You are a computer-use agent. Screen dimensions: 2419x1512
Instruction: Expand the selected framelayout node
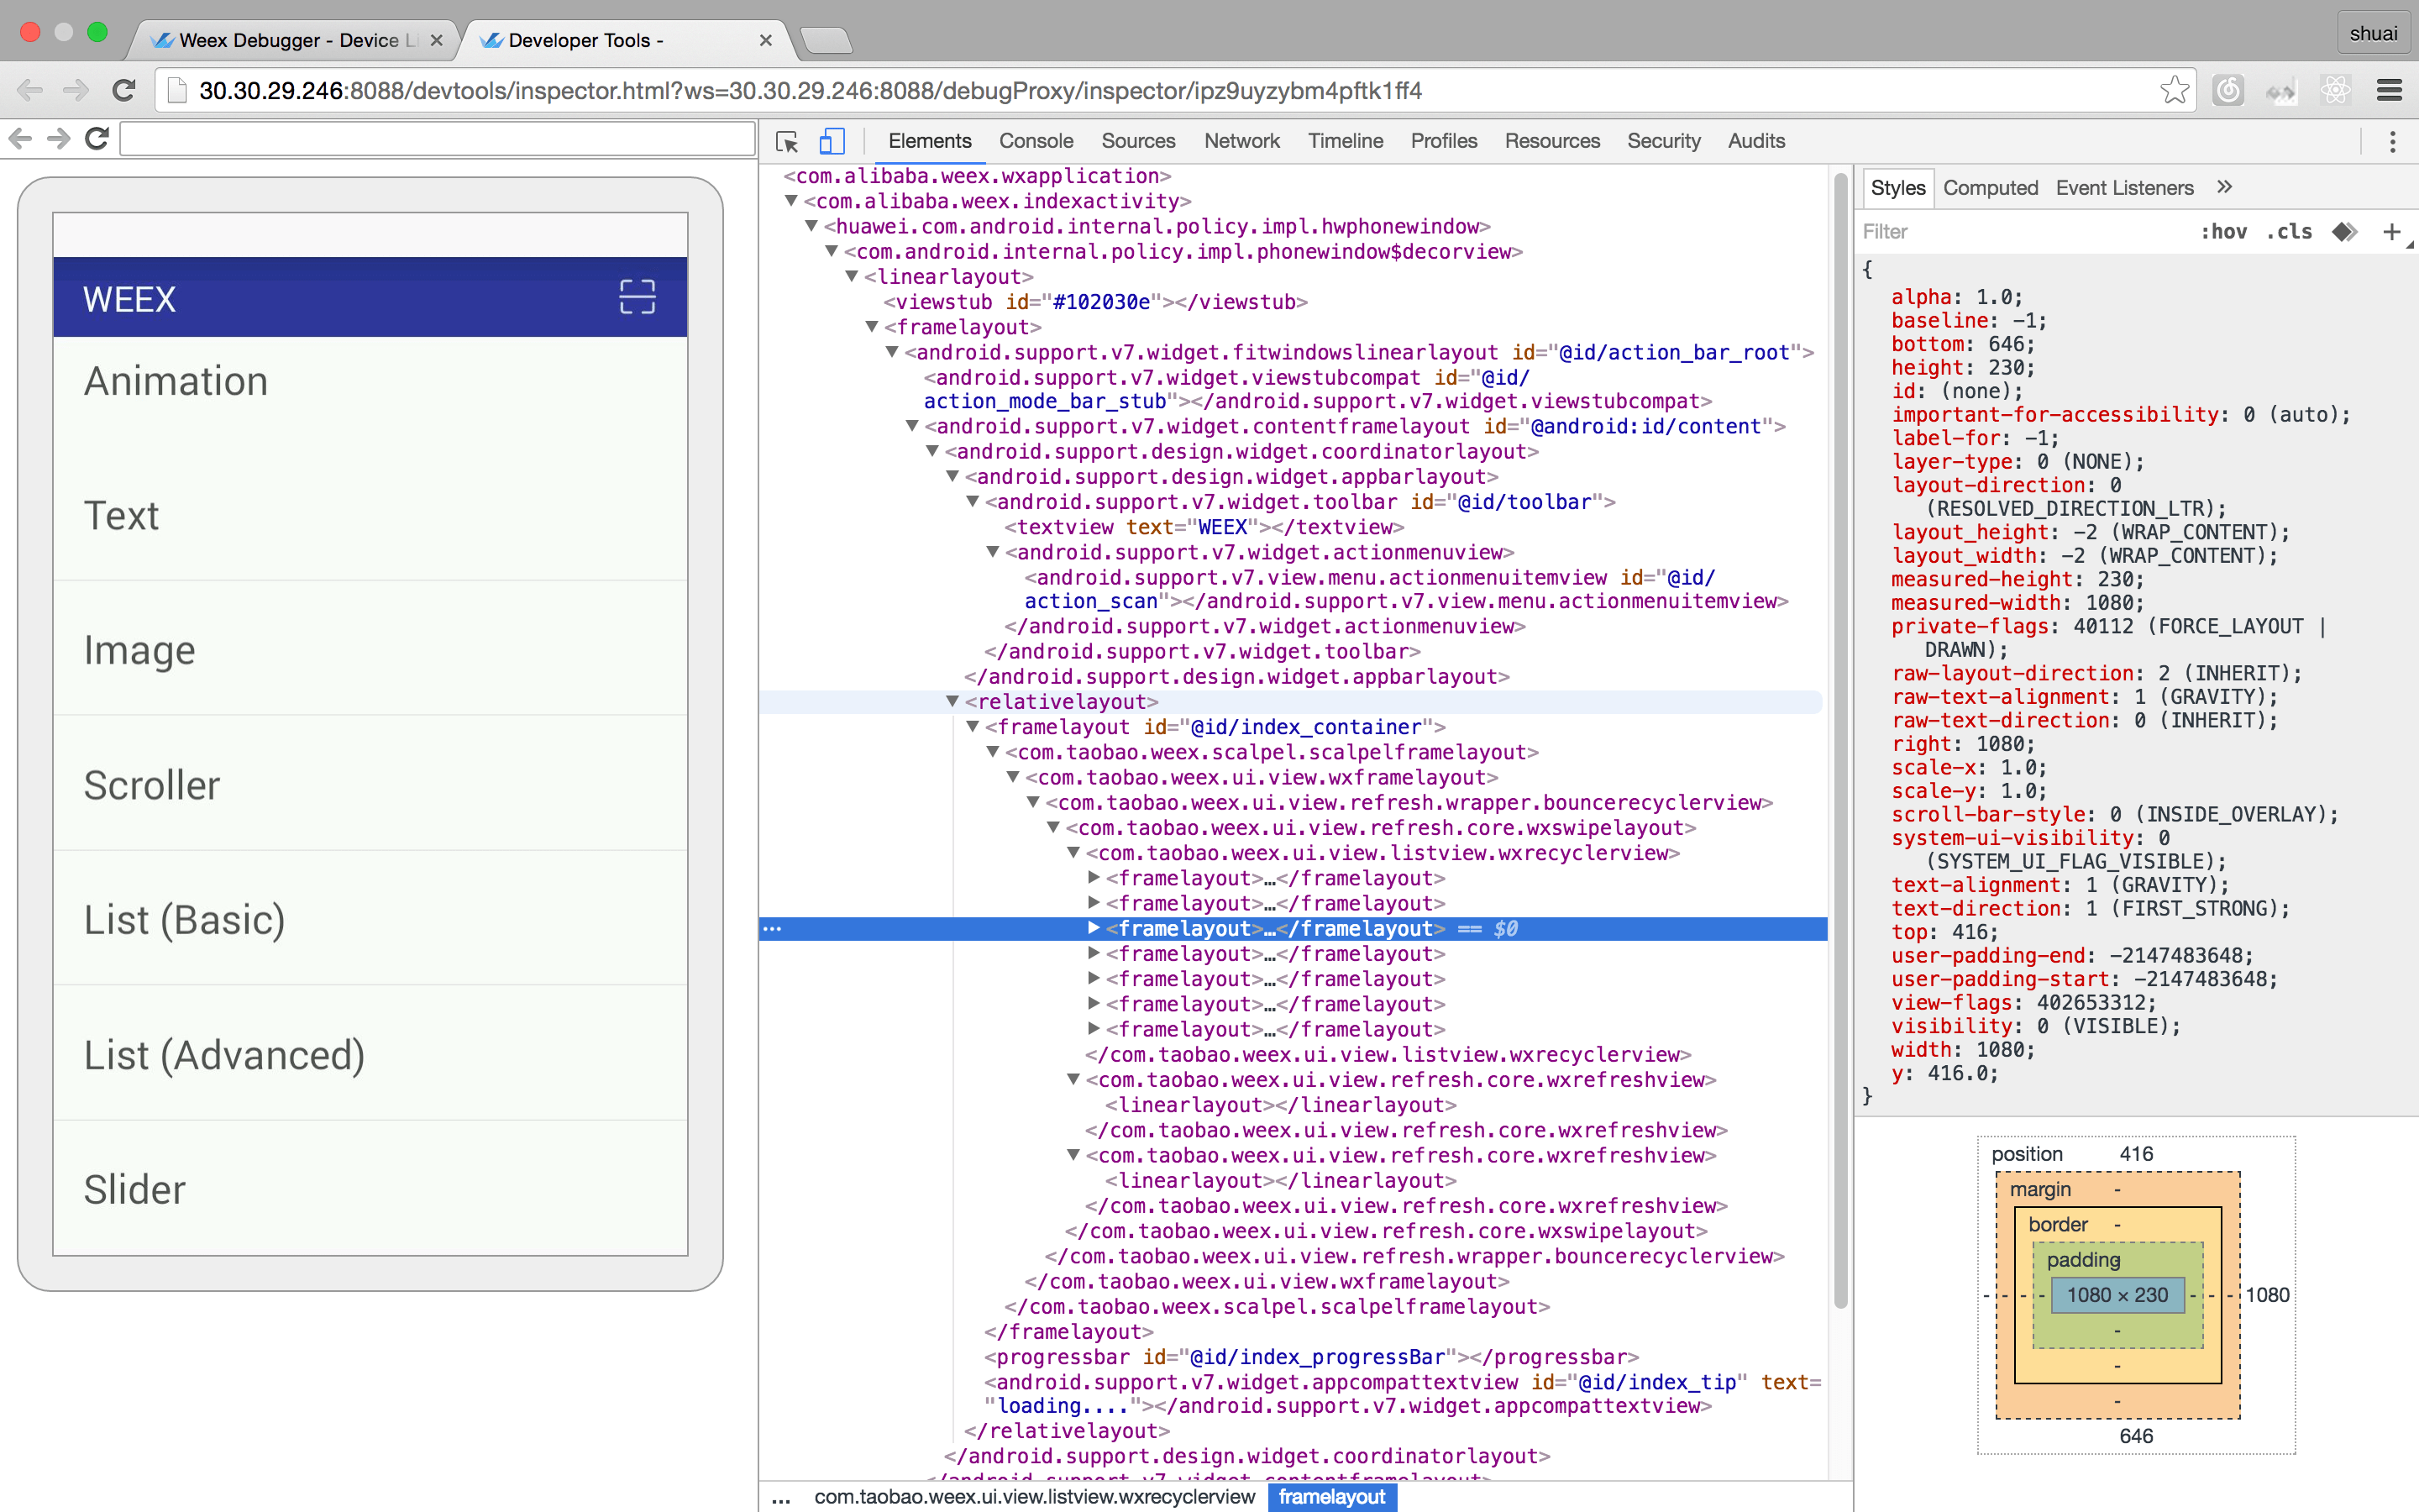[x=1094, y=928]
